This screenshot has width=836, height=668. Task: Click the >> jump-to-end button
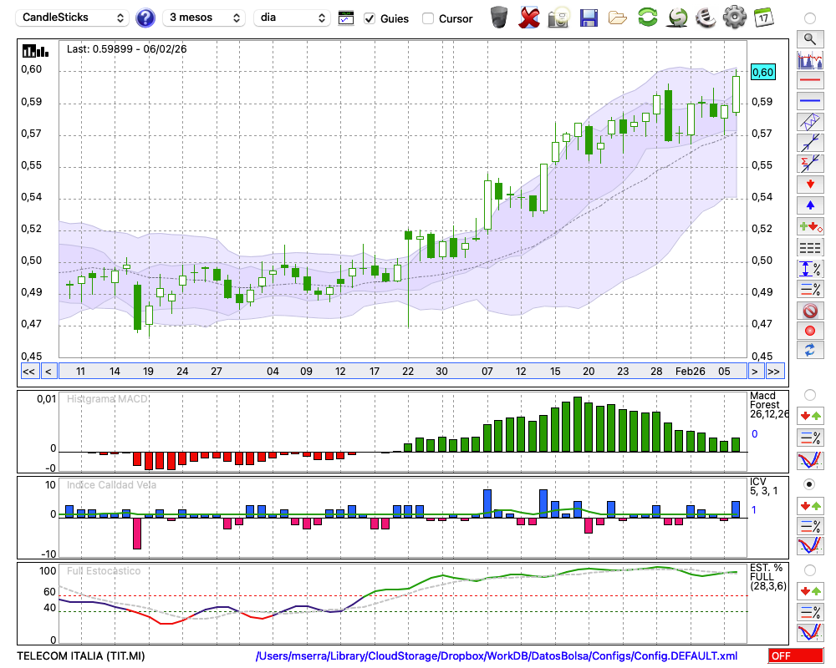(x=775, y=372)
